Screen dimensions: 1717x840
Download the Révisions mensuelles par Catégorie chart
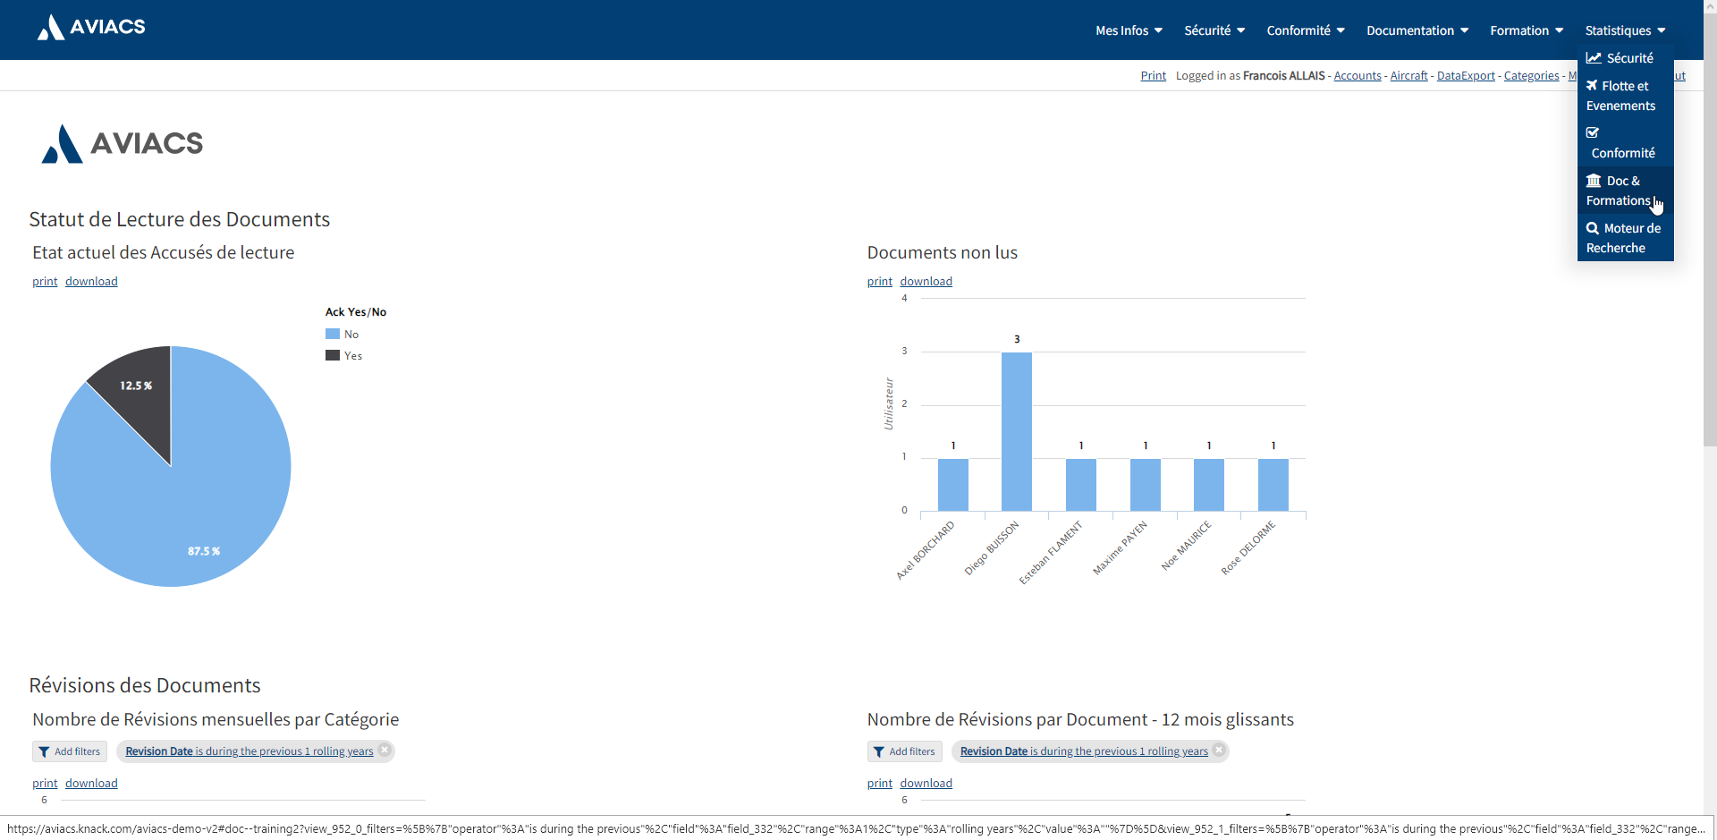pyautogui.click(x=91, y=784)
